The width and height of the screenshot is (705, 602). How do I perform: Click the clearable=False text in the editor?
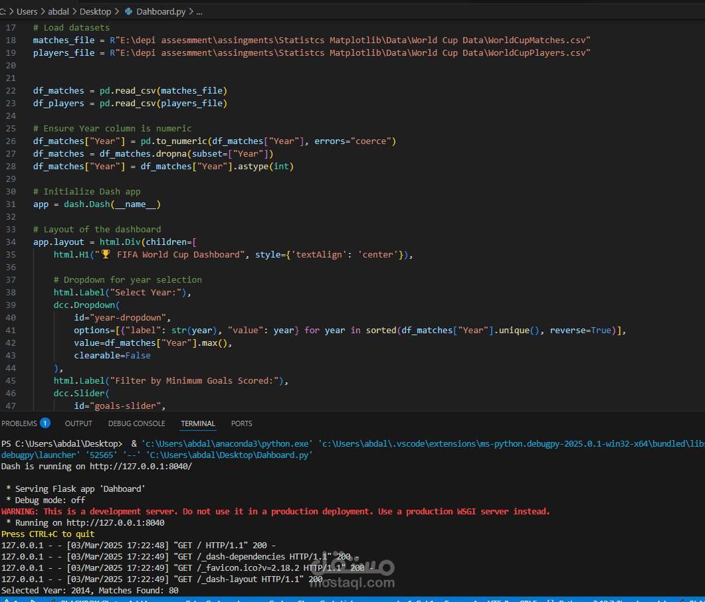[112, 356]
